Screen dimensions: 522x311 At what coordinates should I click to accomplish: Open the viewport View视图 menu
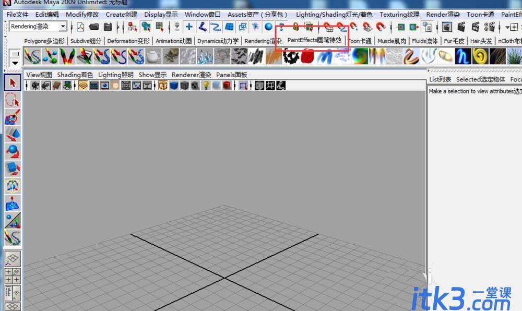39,75
